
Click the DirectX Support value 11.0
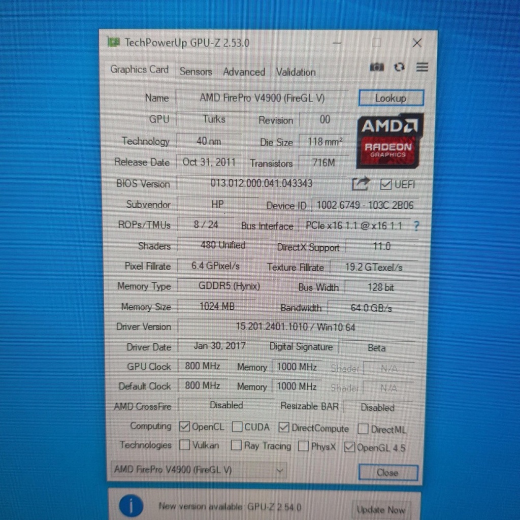[381, 246]
